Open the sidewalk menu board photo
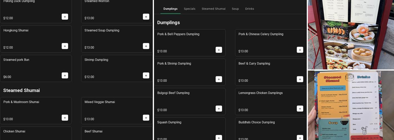 pos(351,34)
